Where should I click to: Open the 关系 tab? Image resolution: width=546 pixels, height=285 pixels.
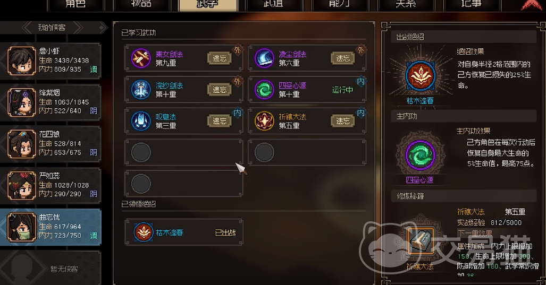tap(406, 5)
